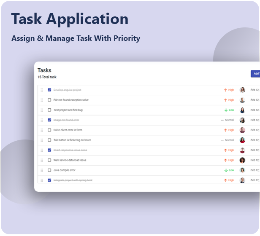The image size is (260, 236).
Task: Click the Add Task button
Action: [255, 74]
